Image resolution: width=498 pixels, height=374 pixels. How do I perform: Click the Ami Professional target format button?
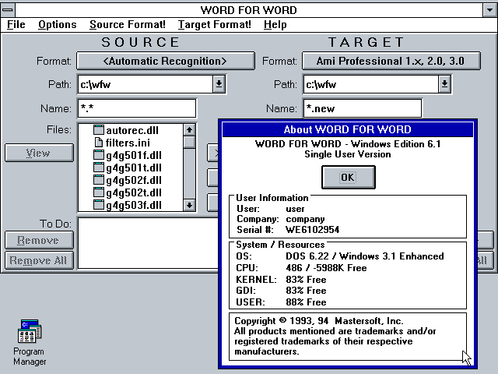tap(391, 61)
